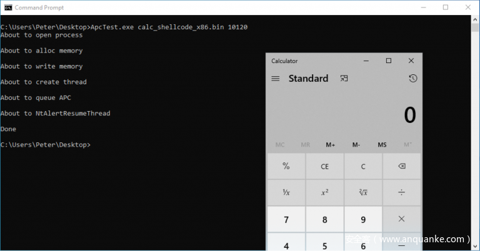This screenshot has height=251, width=480.
Task: Click the Calculator display showing 0
Action: pos(410,116)
